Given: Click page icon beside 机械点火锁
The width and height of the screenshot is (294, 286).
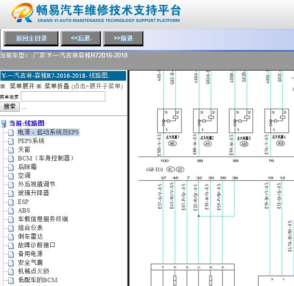Looking at the screenshot, I should (11, 272).
